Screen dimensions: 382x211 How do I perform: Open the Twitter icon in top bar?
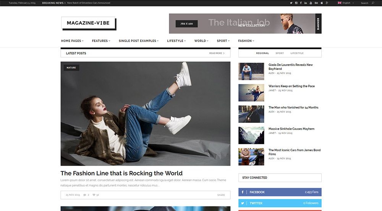click(x=291, y=3)
